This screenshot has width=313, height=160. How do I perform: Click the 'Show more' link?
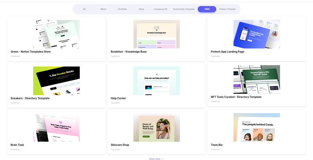155,159
